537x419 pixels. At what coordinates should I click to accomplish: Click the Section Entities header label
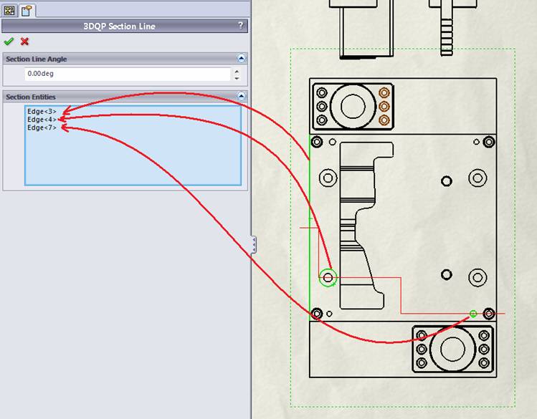tap(31, 97)
